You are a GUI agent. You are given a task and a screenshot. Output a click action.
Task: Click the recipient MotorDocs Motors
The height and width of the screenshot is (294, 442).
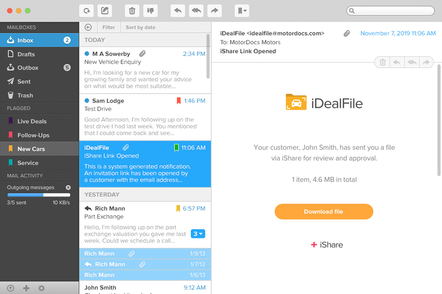tap(255, 42)
